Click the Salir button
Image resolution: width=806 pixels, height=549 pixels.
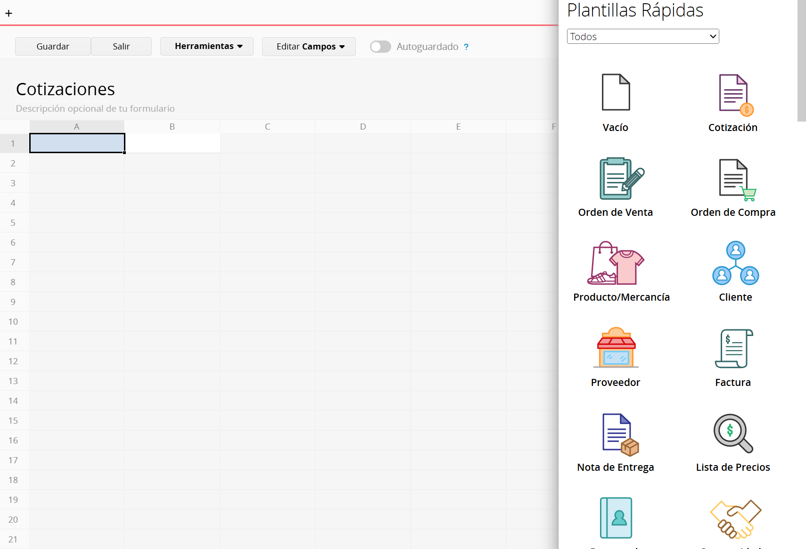[x=121, y=47]
